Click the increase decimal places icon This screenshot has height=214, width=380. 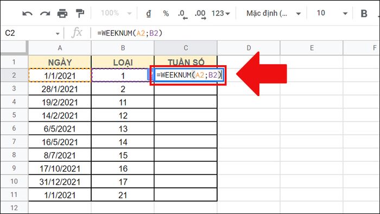point(200,14)
